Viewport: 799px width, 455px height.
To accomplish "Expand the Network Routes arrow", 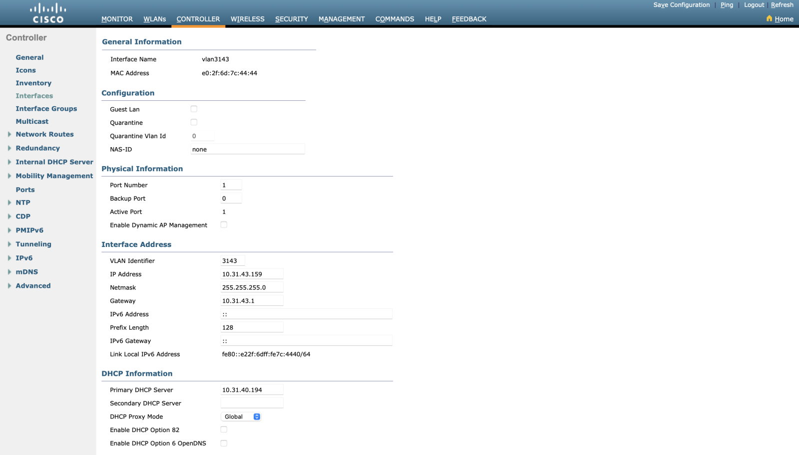I will pyautogui.click(x=9, y=134).
